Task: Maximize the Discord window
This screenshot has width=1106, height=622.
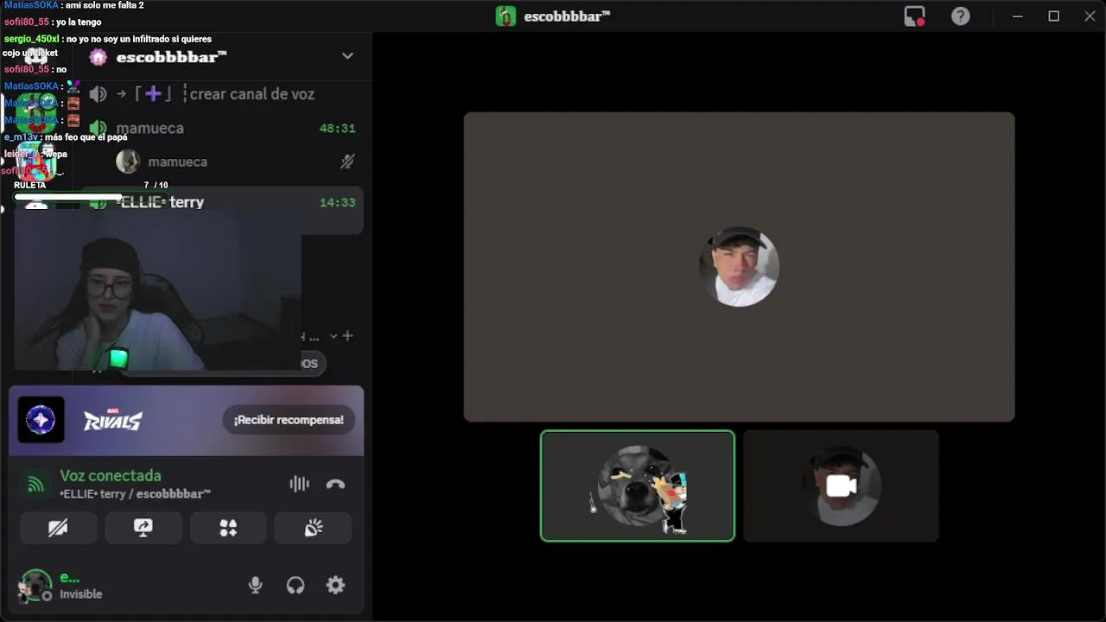Action: [1053, 16]
